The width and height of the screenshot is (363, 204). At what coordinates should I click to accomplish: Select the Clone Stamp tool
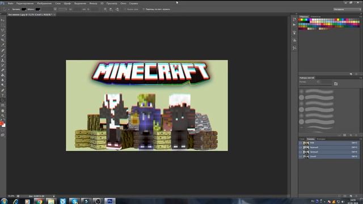click(2, 61)
